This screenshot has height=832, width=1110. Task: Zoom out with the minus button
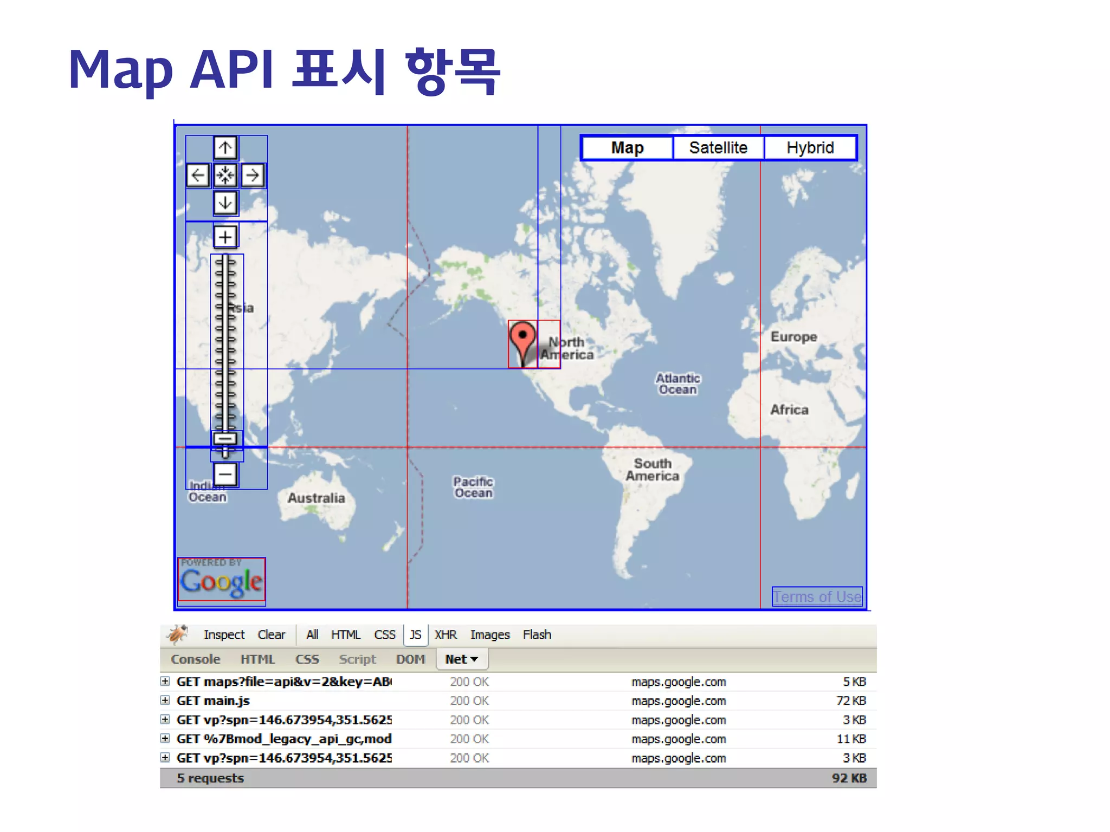tap(225, 474)
